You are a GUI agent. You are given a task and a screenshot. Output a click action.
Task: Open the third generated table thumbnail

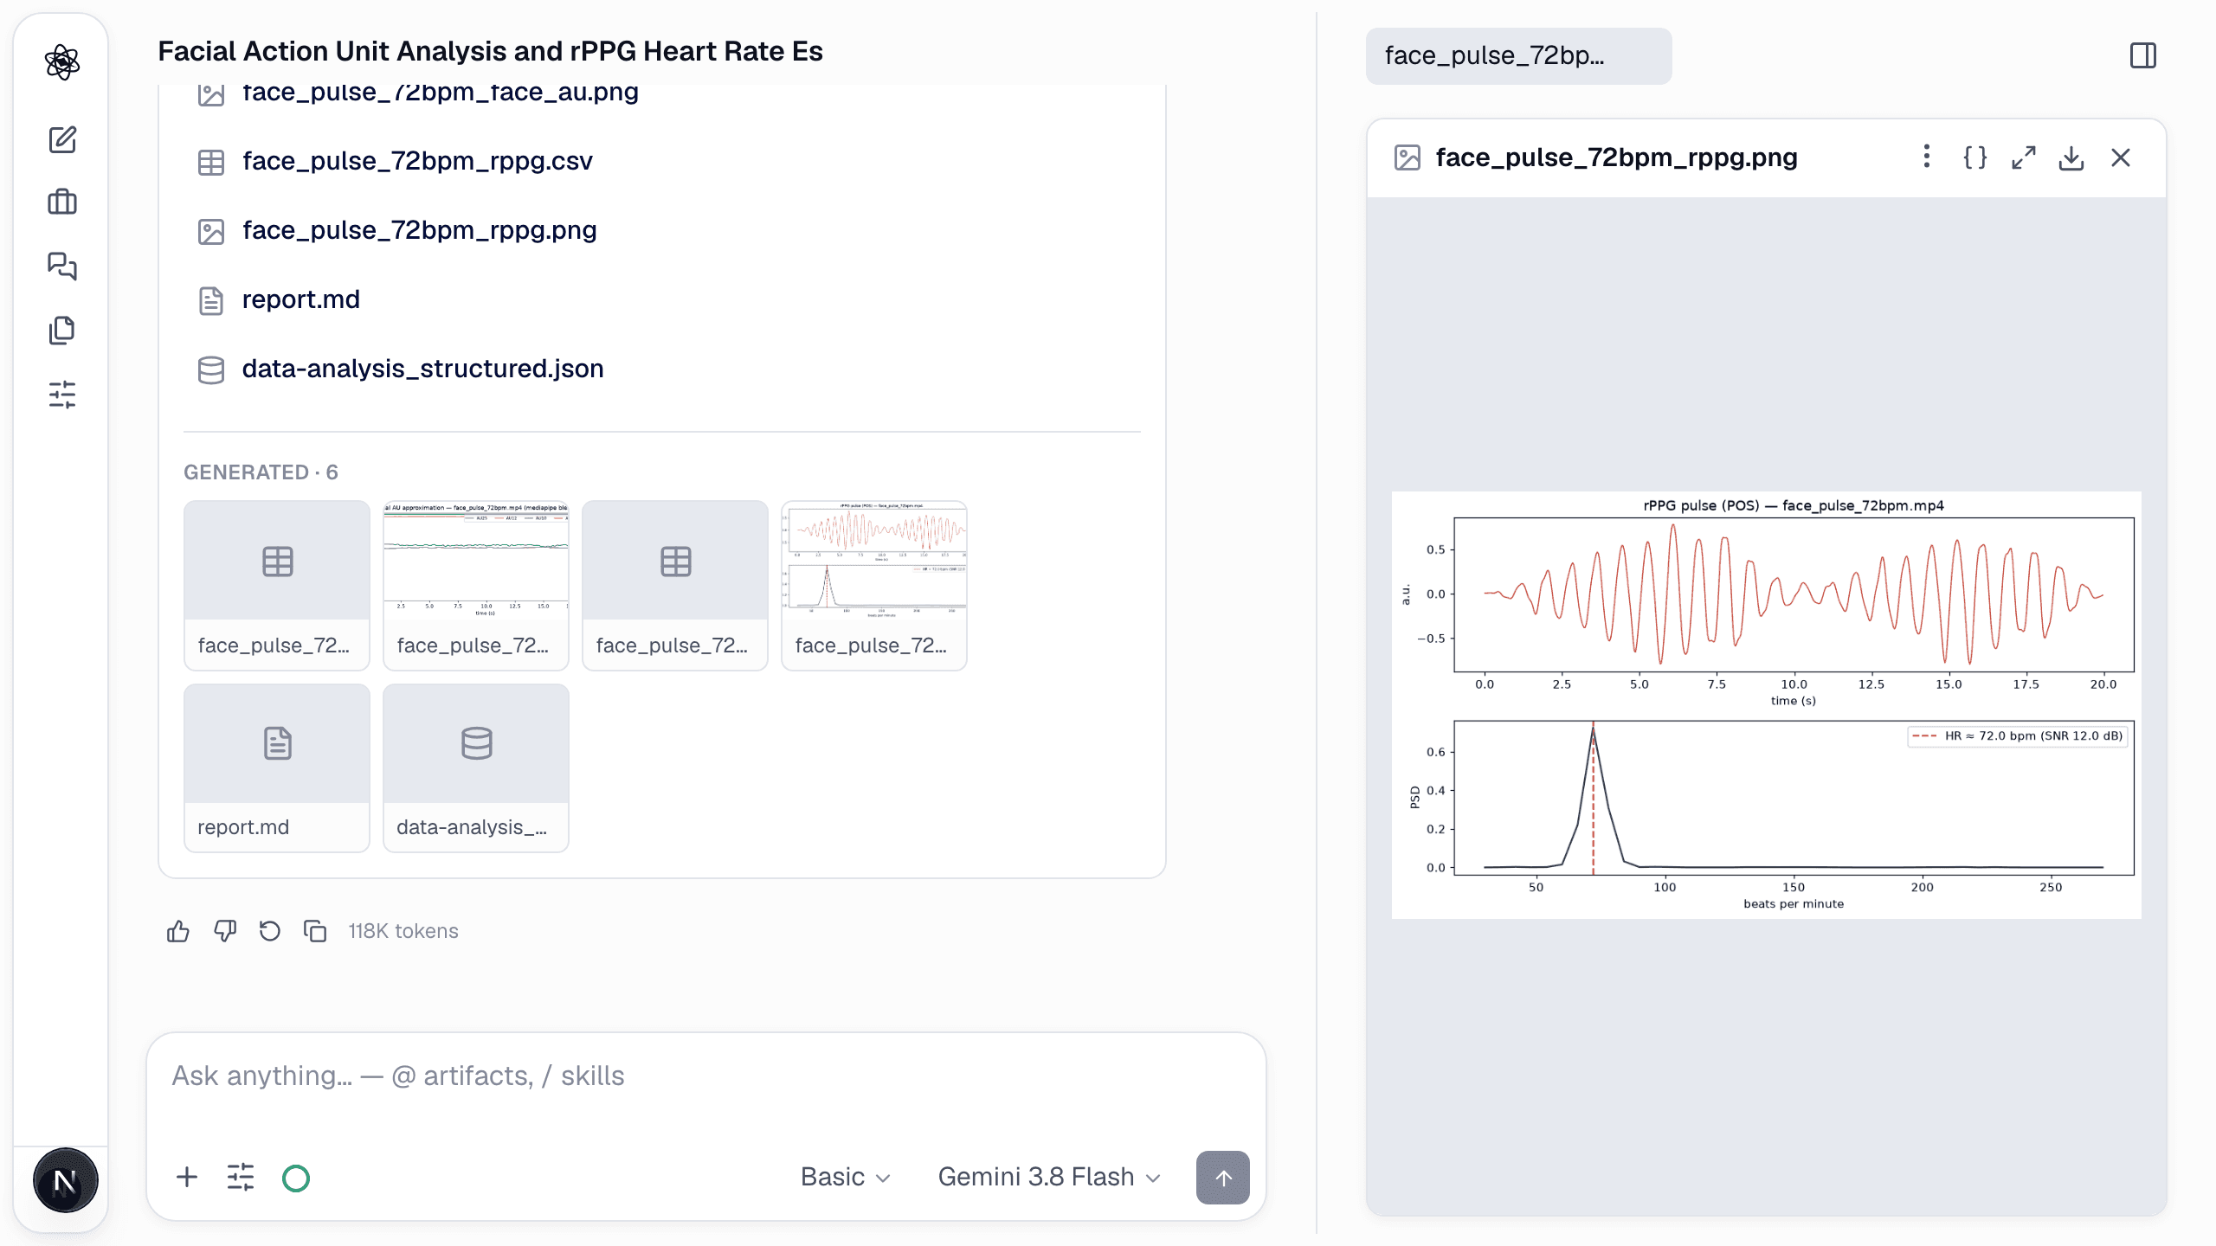point(675,585)
